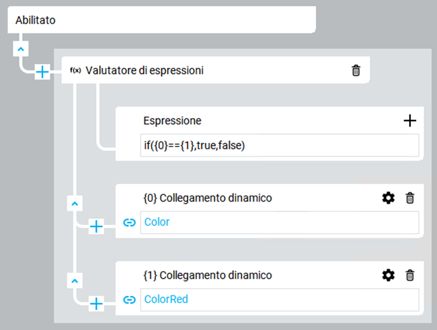Add a node before Valutatore di espressioni
This screenshot has width=437, height=330.
coord(42,72)
